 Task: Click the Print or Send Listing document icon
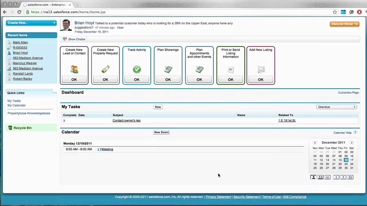tap(231, 69)
